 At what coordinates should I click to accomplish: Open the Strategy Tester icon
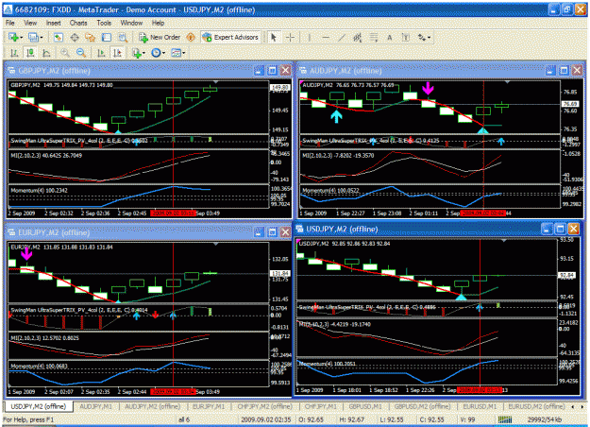point(123,37)
